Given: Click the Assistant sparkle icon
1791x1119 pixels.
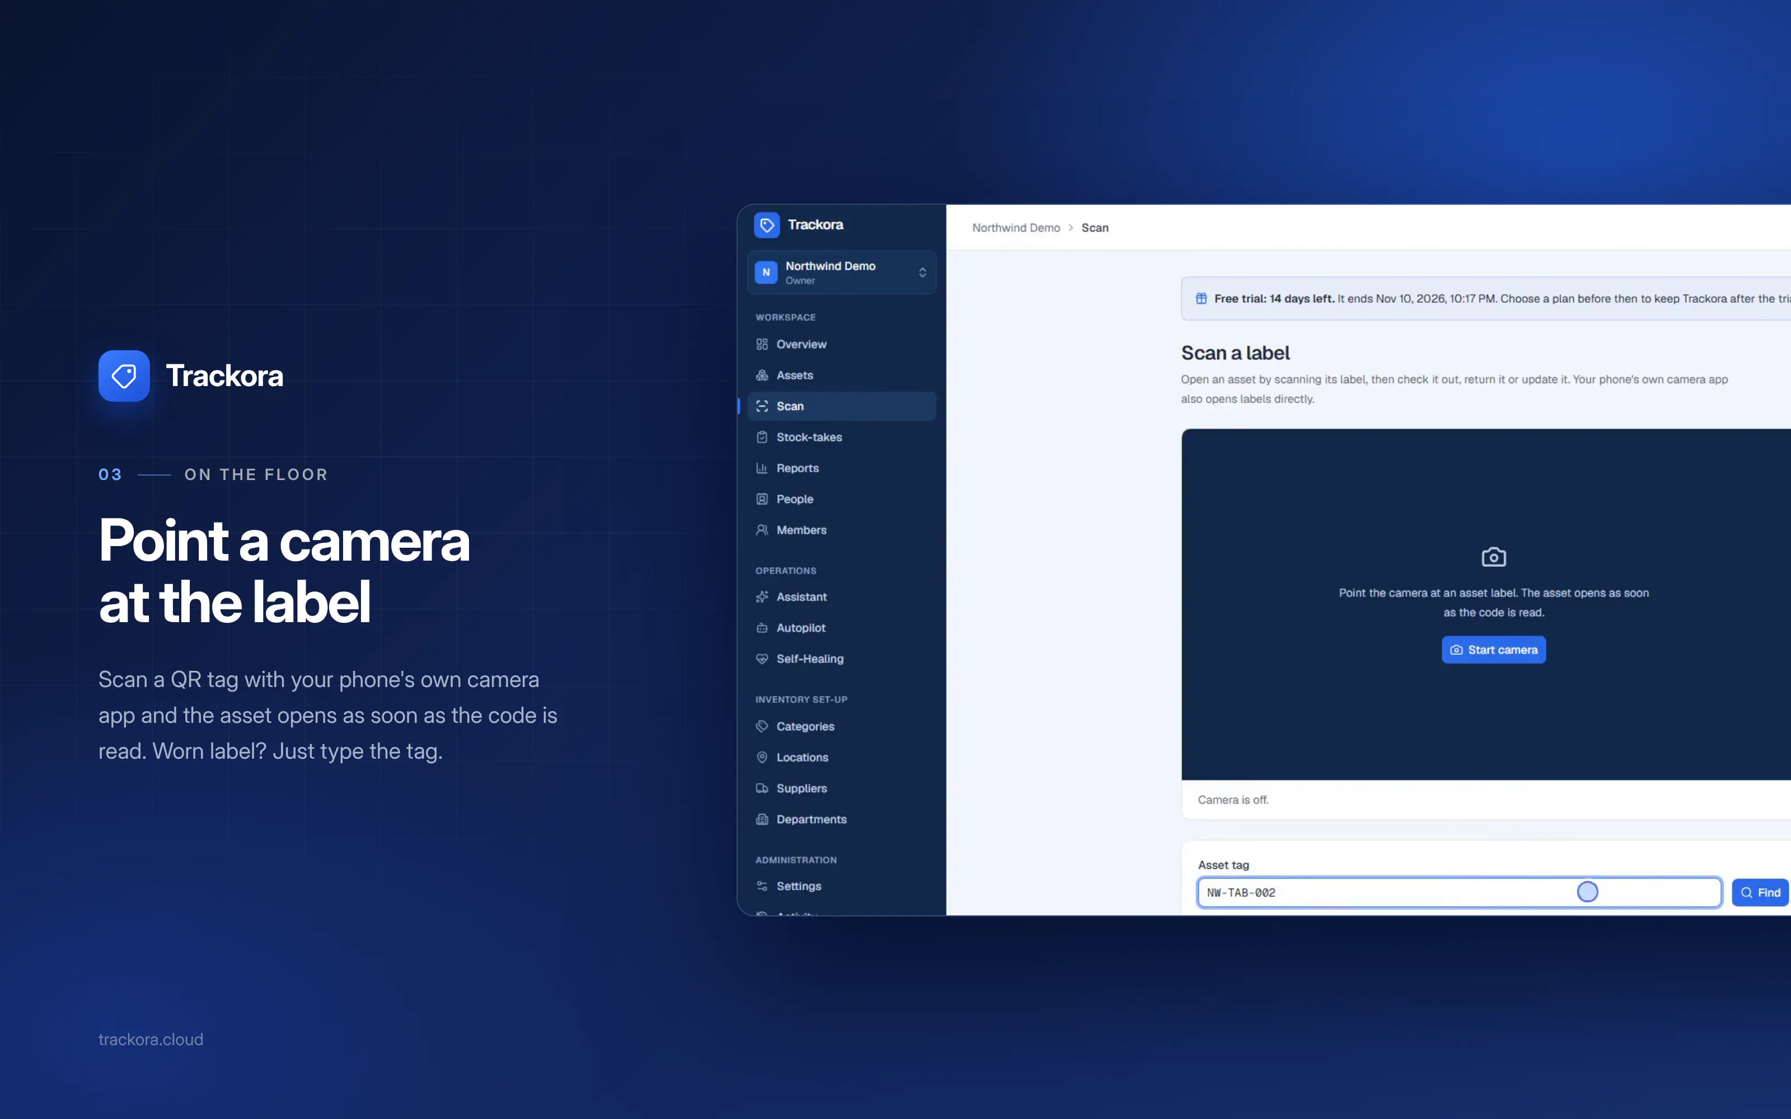Looking at the screenshot, I should coord(762,597).
